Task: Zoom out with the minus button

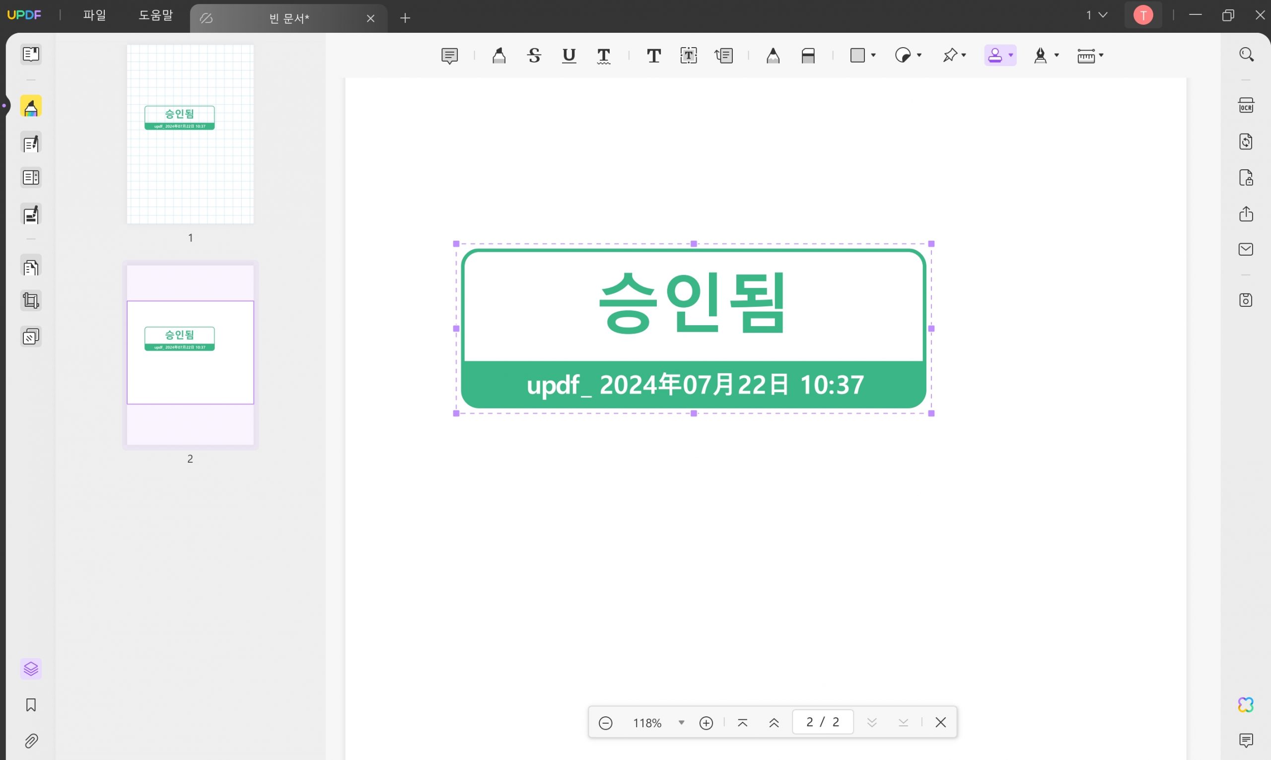Action: (x=605, y=723)
